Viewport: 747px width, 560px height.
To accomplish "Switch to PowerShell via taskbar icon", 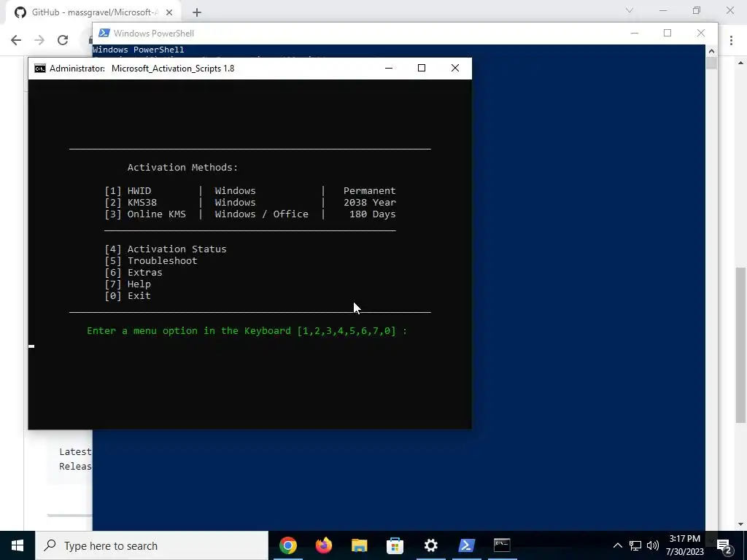I will coord(466,545).
